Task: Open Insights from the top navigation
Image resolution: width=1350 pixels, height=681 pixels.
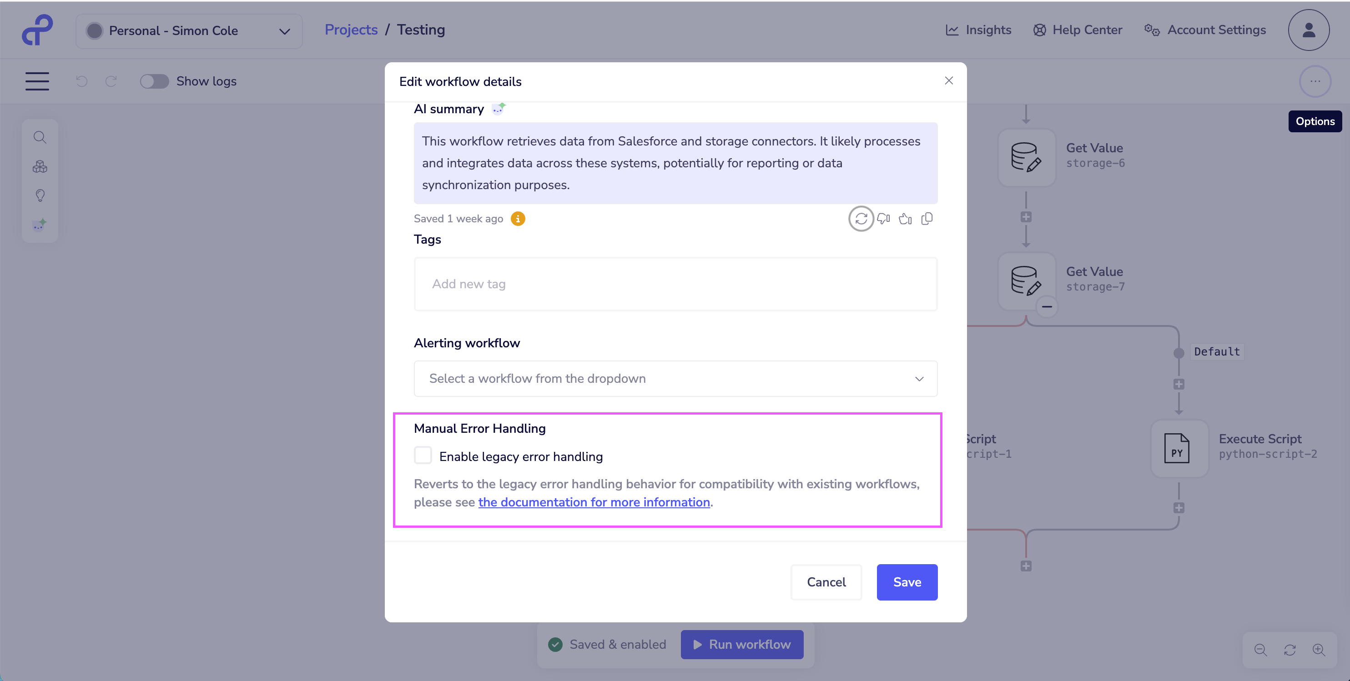Action: 978,30
